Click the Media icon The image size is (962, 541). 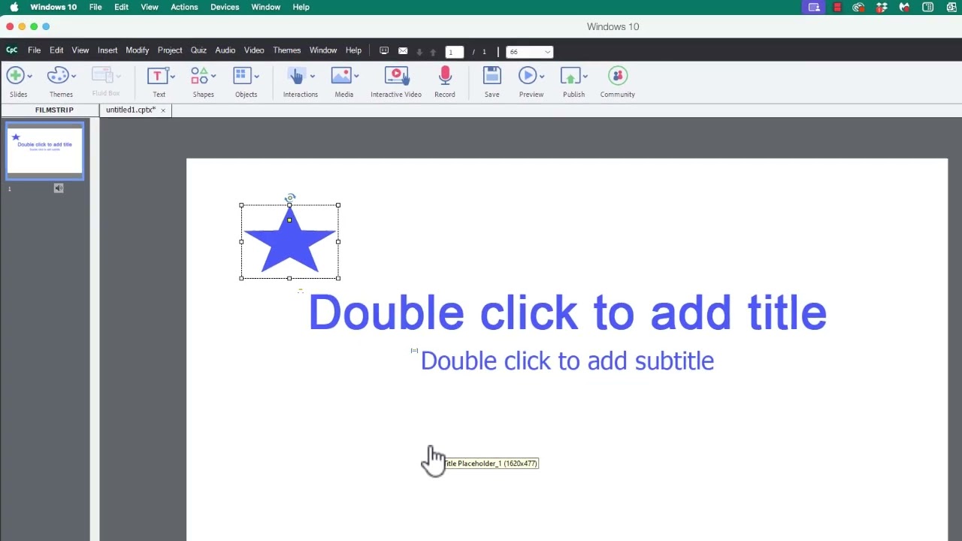pos(341,75)
